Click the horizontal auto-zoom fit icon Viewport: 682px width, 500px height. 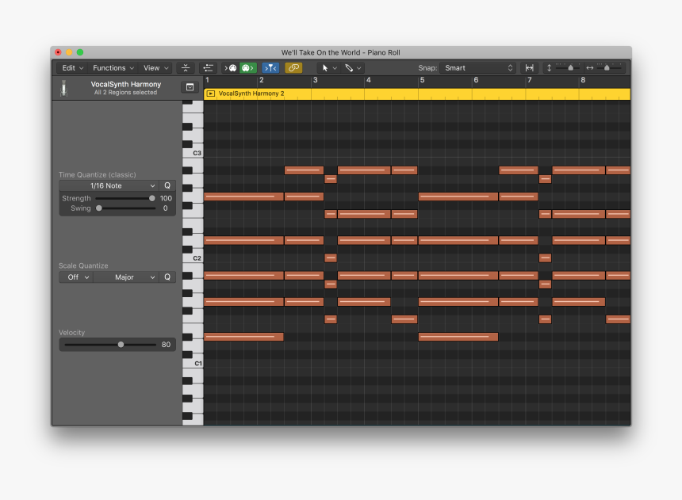tap(529, 68)
